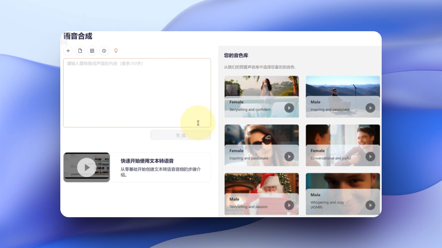The width and height of the screenshot is (442, 248).
Task: Preview the Female Inspiring and passionate voice
Action: pyautogui.click(x=289, y=157)
